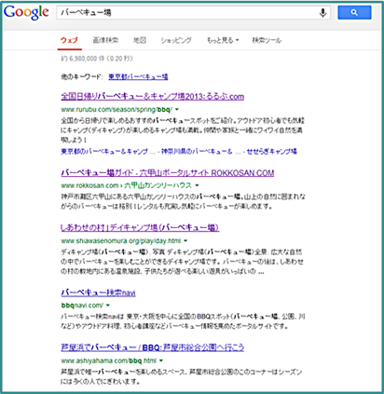Open the 検索ツール option
The width and height of the screenshot is (384, 394).
click(x=267, y=40)
